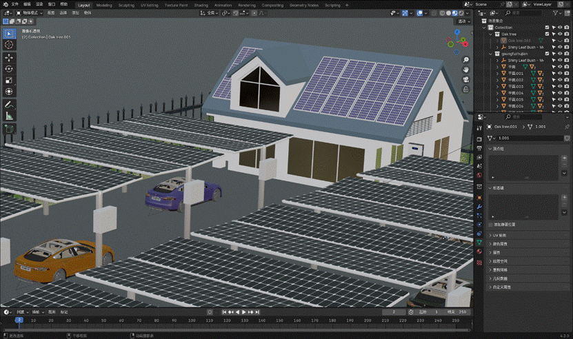The height and width of the screenshot is (339, 573).
Task: Select the Measure tool
Action: point(9,116)
